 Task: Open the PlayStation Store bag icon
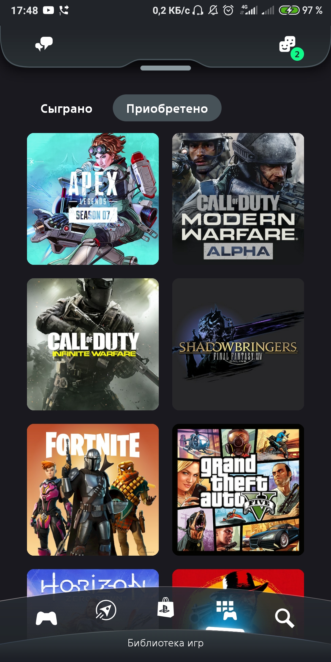coord(165,607)
